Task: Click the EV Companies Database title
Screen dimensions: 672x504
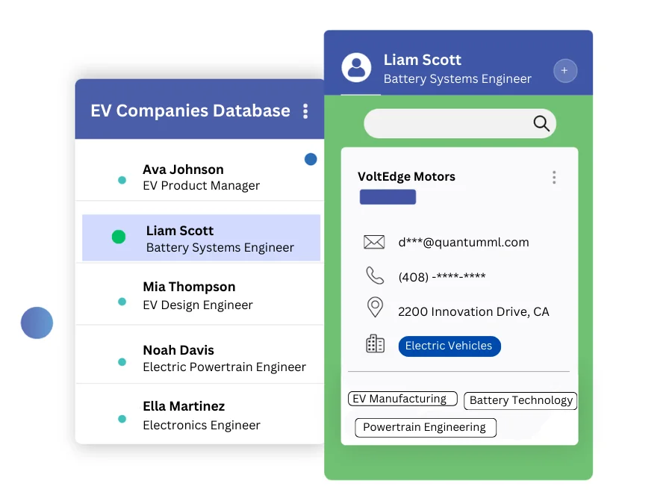Action: [190, 111]
